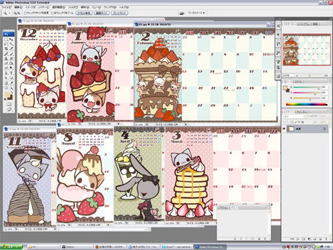Select the Quick Selection wand tool
The image size is (333, 250).
[11, 44]
